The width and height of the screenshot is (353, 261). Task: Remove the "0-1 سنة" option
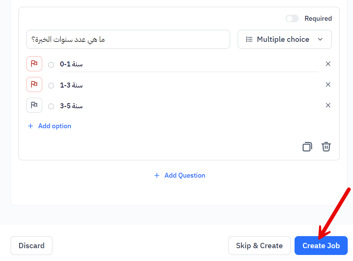pos(328,63)
